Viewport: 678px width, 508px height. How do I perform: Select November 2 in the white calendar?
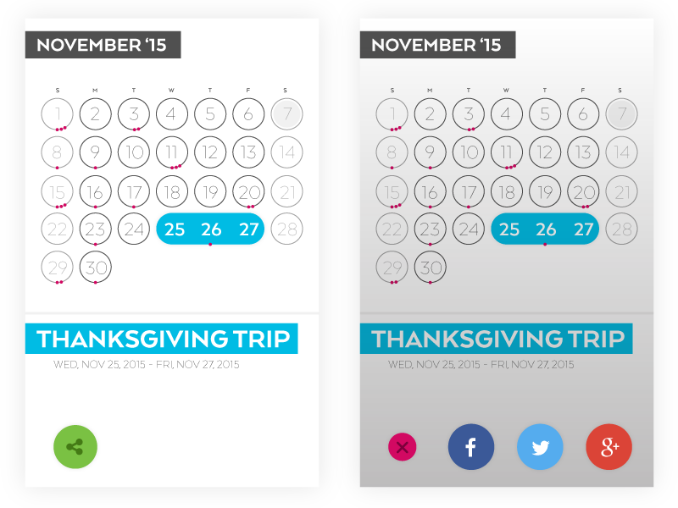tap(95, 114)
